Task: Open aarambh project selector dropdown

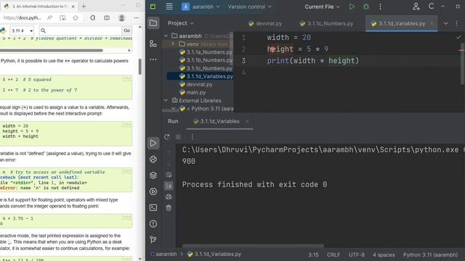Action: pyautogui.click(x=201, y=7)
